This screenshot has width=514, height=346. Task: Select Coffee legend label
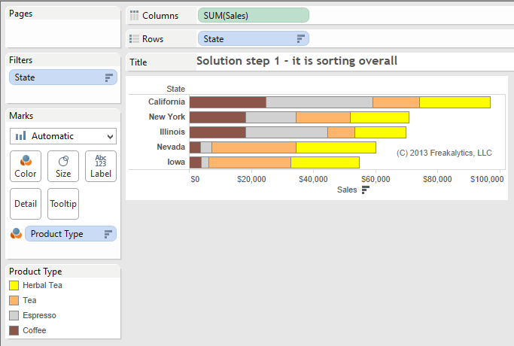click(35, 330)
